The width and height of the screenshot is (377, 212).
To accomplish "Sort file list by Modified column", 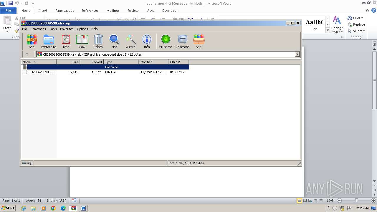I will pyautogui.click(x=153, y=62).
